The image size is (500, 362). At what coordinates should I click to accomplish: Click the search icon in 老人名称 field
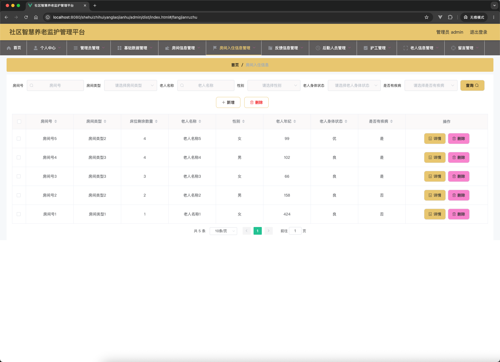click(182, 85)
